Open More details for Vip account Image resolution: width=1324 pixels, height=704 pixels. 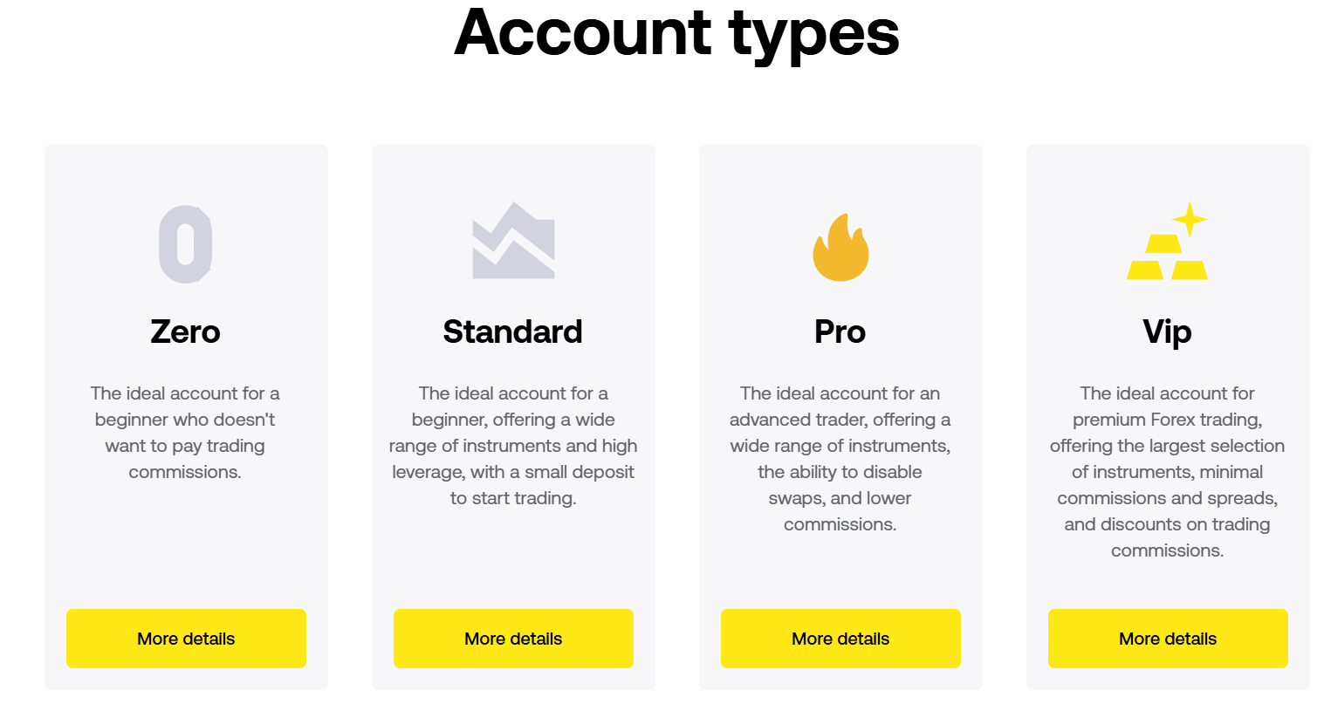[x=1168, y=639]
